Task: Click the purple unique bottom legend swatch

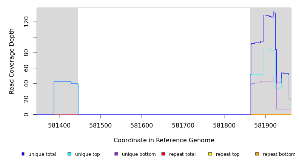Action: click(116, 154)
